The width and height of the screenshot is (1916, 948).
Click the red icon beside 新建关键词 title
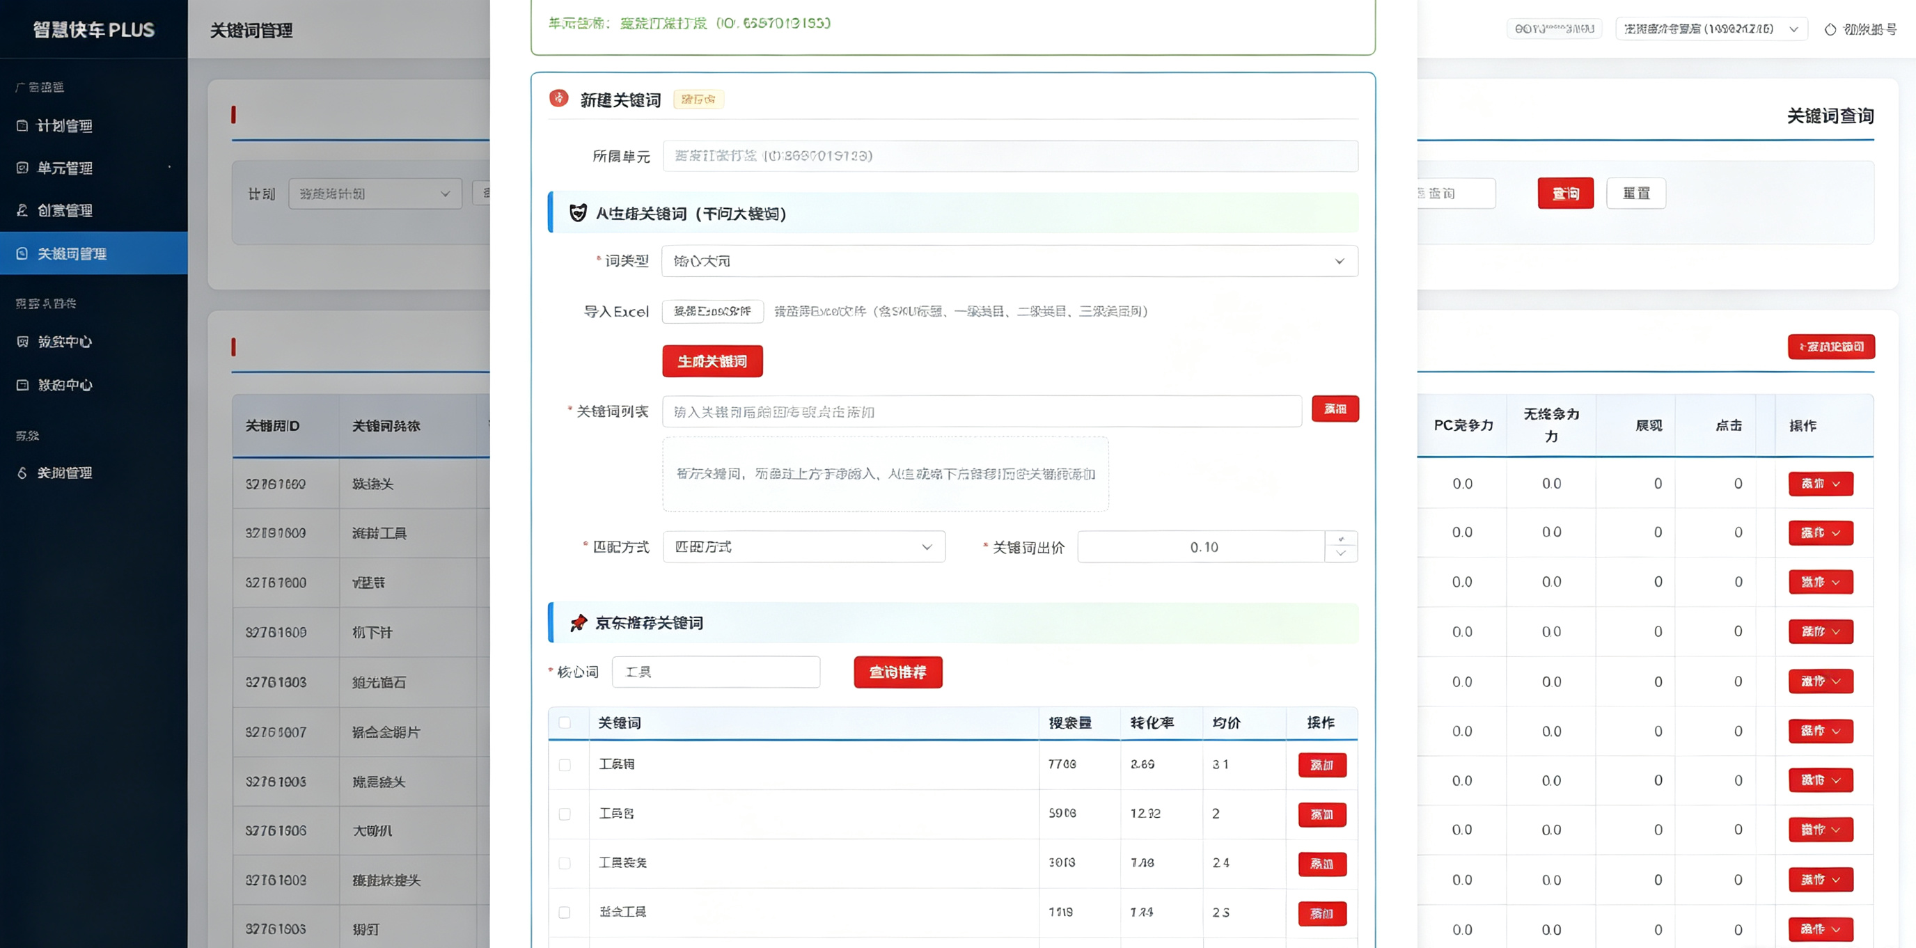click(558, 98)
